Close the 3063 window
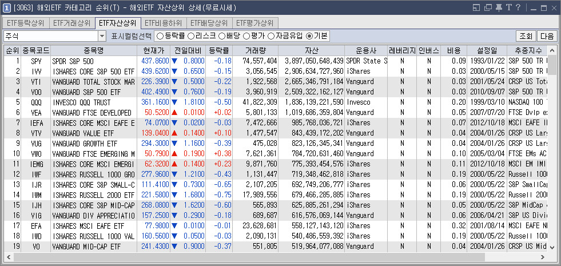This screenshot has width=561, height=266. (x=554, y=8)
